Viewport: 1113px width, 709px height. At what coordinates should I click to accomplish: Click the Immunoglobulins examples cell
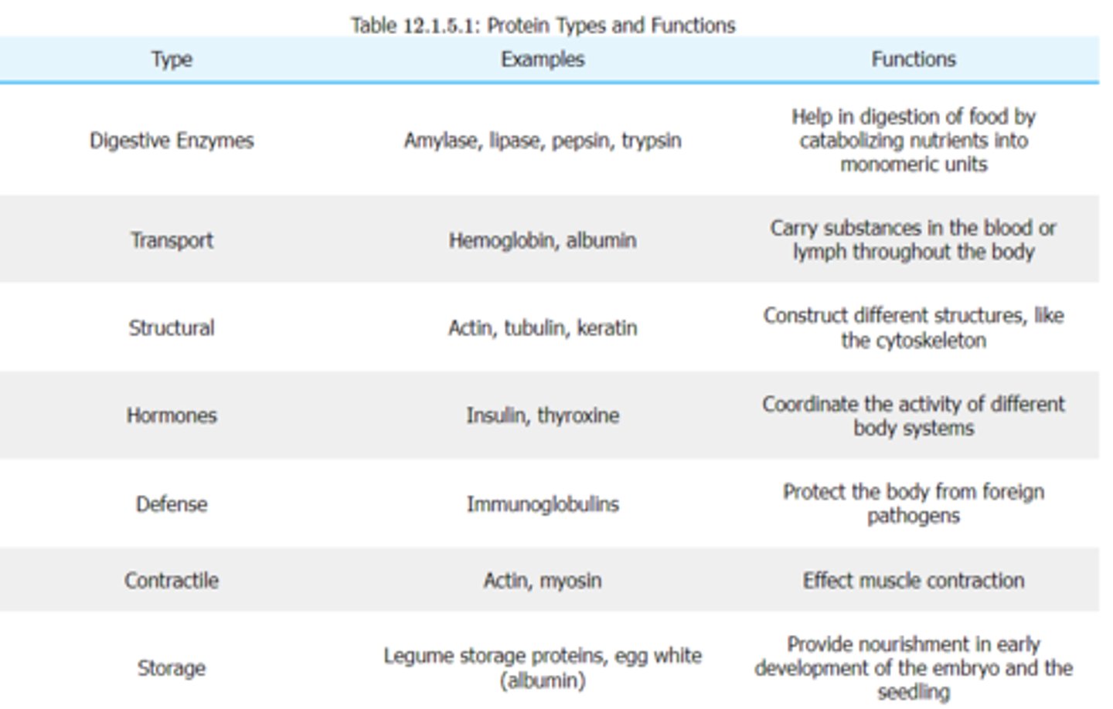point(543,504)
